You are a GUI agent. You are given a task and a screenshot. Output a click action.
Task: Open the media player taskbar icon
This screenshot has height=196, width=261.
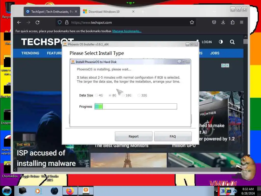[x=38, y=191]
